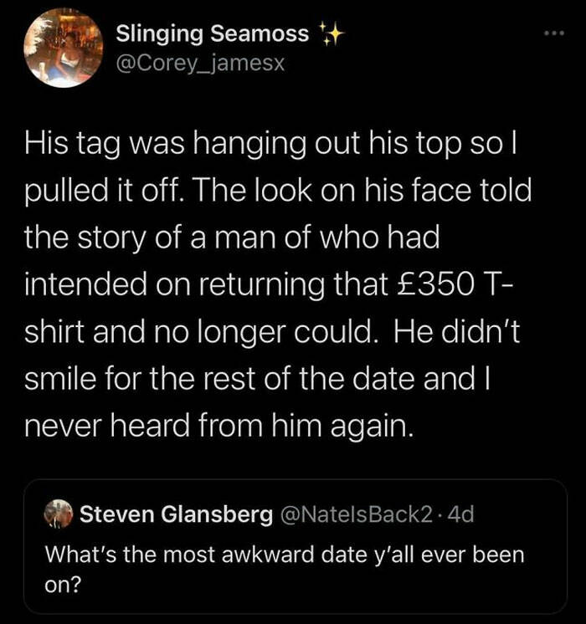This screenshot has height=624, width=586.
Task: Click the 4d timestamp on quoted tweet
Action: [461, 514]
